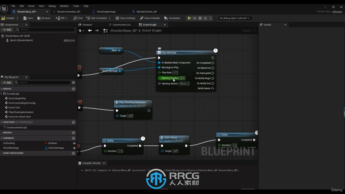
Task: Select Event On Shoot Start entry
Action: click(20, 117)
